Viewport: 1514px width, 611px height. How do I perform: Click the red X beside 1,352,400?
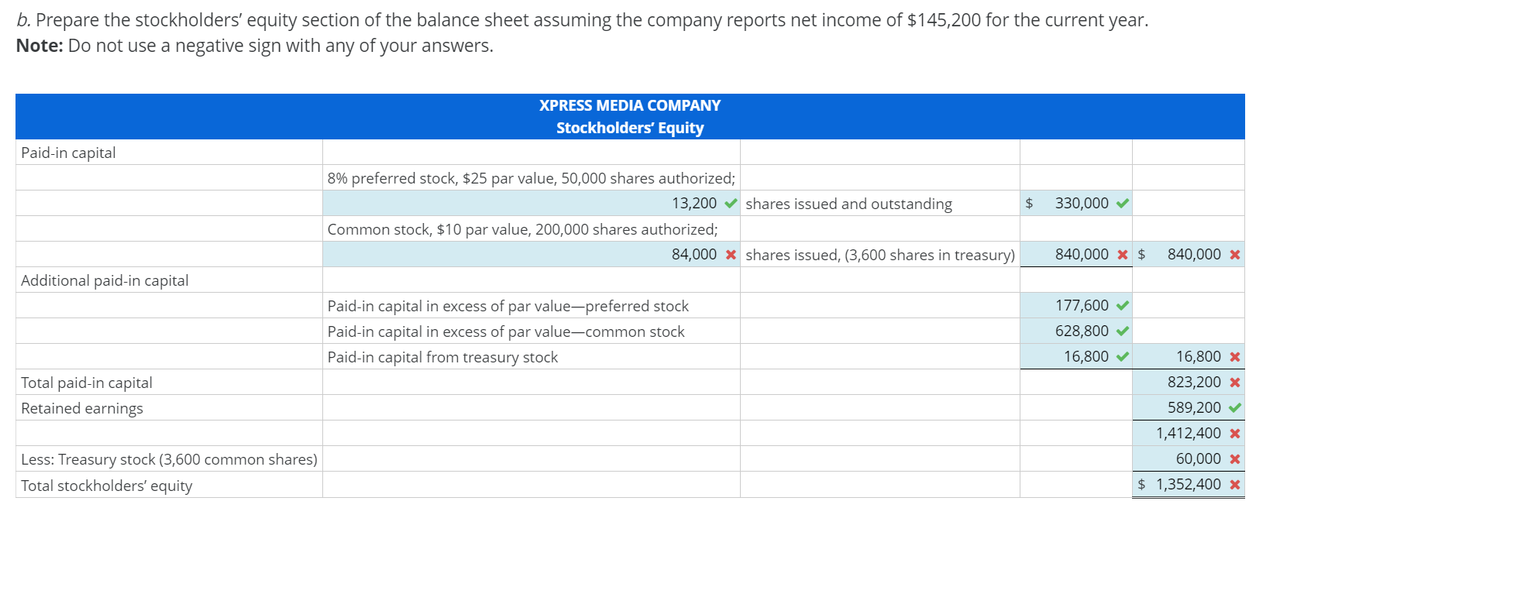click(x=1235, y=485)
